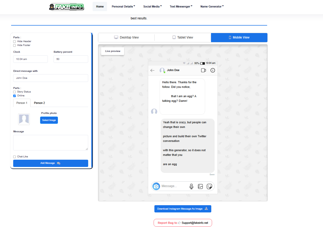
Task: Click the FakeInfo logo
Action: pyautogui.click(x=66, y=7)
